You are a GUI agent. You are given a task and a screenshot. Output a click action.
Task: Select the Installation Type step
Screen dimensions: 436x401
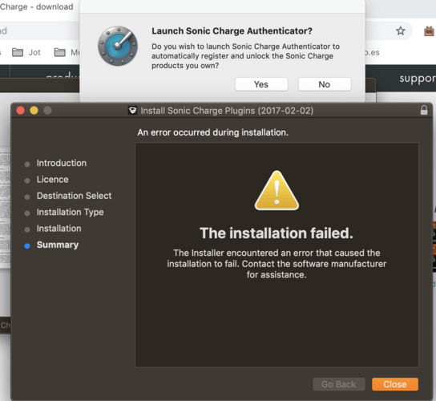coord(70,212)
